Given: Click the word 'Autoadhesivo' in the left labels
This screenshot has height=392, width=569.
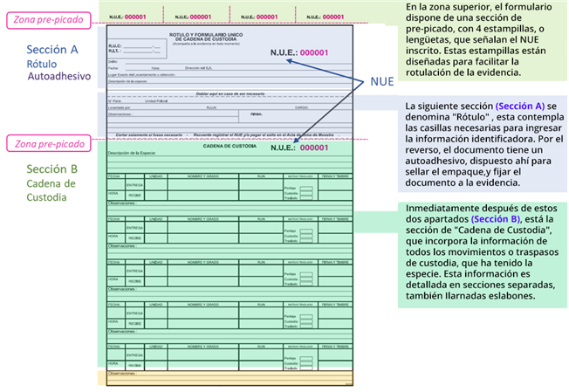Looking at the screenshot, I should click(x=59, y=76).
